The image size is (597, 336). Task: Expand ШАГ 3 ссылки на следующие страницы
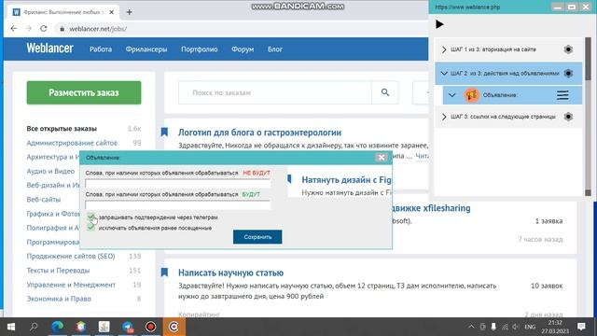tap(444, 117)
